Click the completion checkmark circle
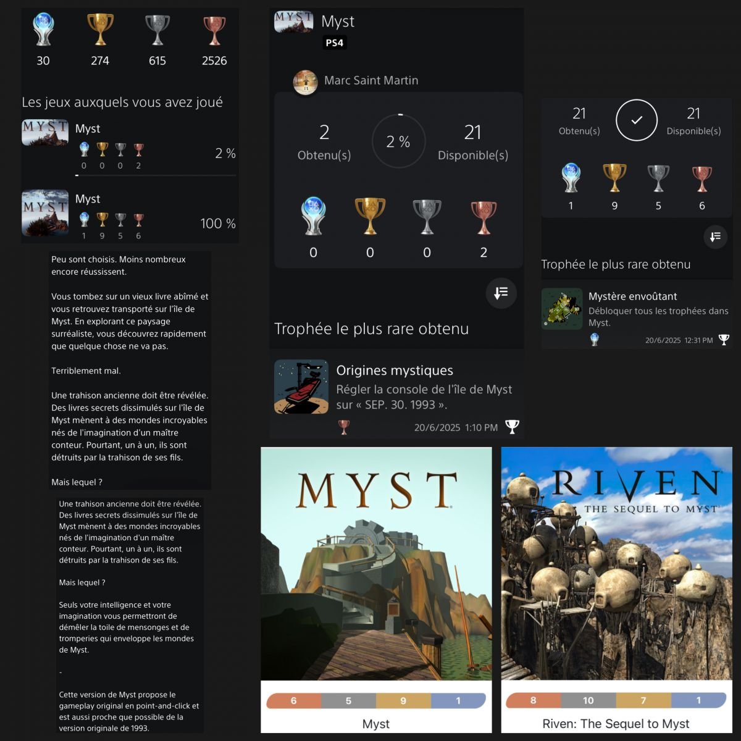This screenshot has width=741, height=741. (x=636, y=120)
